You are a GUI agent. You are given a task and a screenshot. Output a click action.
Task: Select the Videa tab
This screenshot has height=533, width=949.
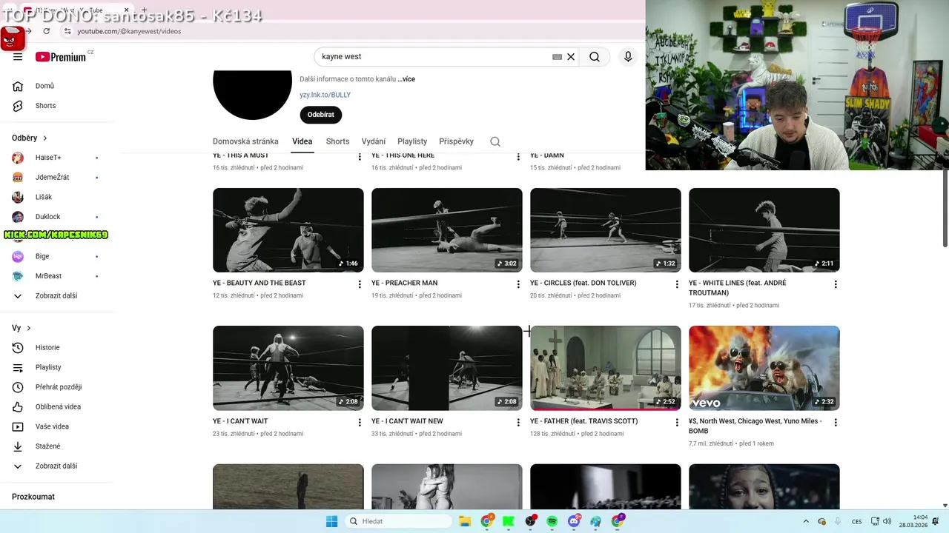click(302, 141)
